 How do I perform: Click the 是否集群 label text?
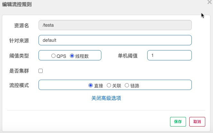(x=19, y=71)
